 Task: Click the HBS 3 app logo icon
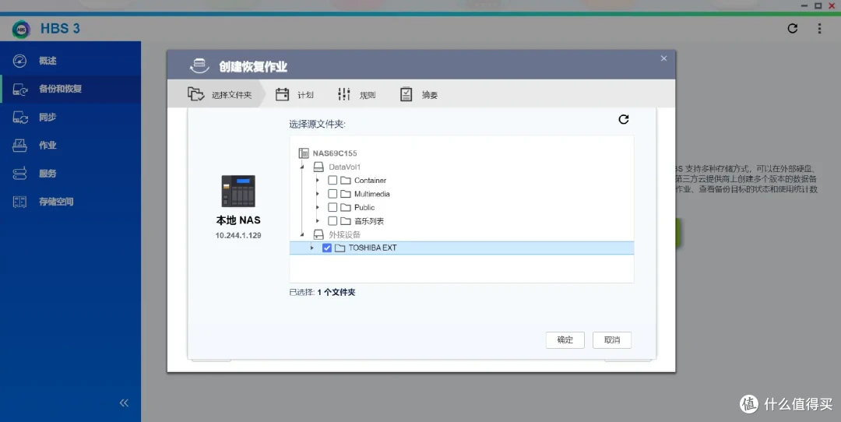pos(22,29)
